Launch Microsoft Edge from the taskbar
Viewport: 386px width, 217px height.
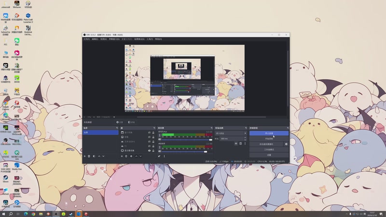point(26,214)
